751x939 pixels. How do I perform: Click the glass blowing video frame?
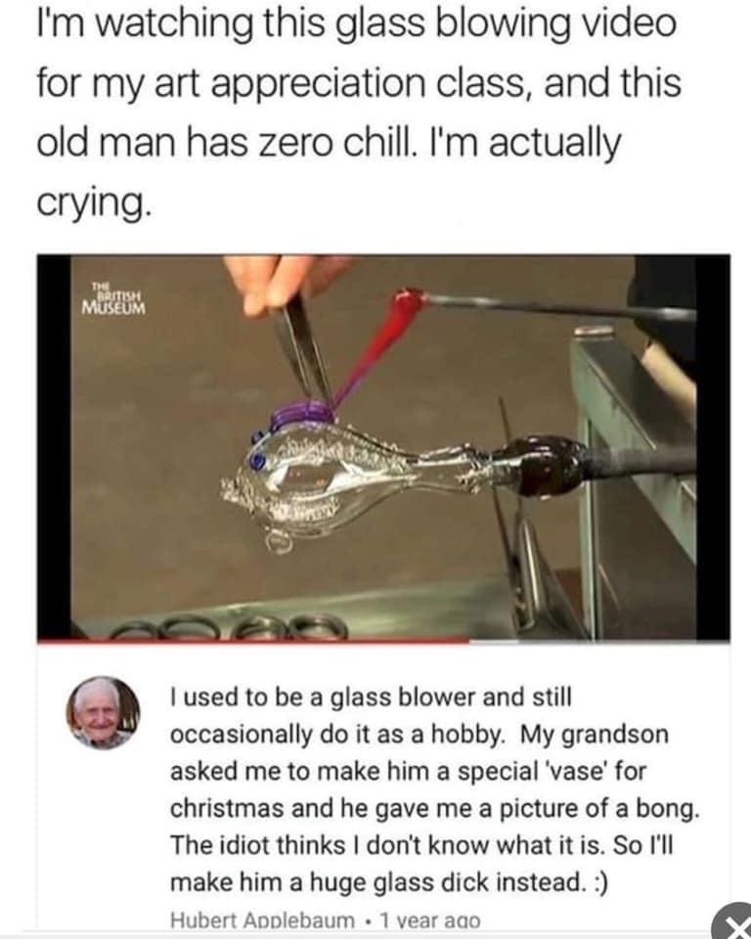point(383,447)
